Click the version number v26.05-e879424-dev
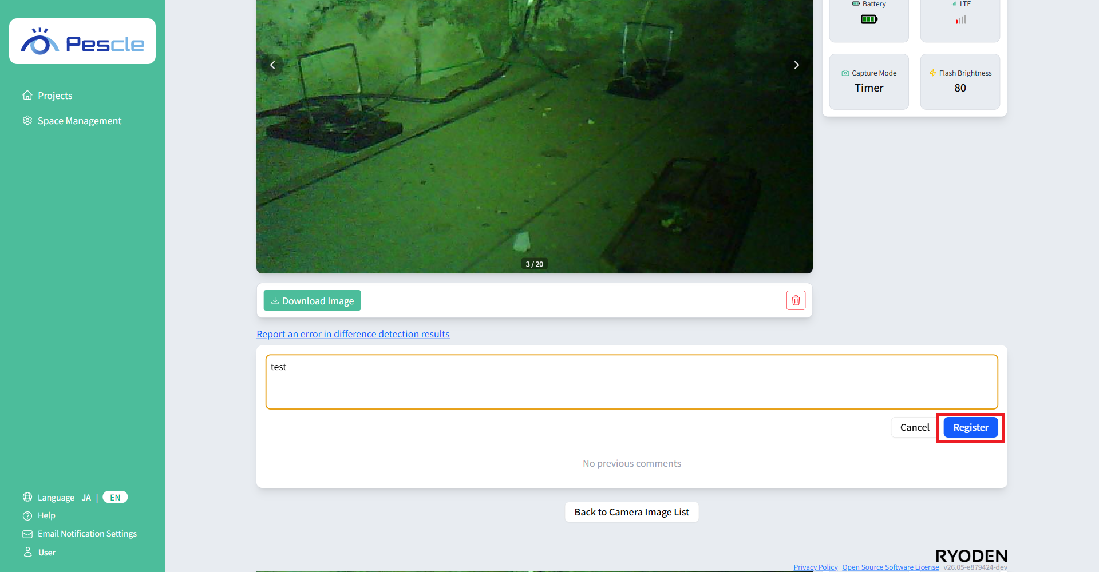 (x=975, y=567)
